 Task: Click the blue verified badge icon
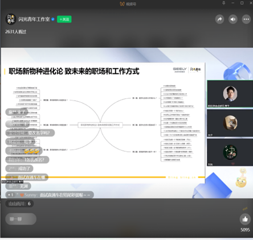[53, 19]
